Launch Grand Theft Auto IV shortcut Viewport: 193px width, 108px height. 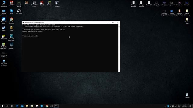pos(34,4)
